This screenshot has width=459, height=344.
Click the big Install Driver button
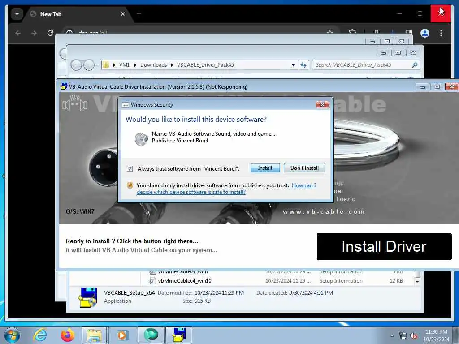[384, 246]
